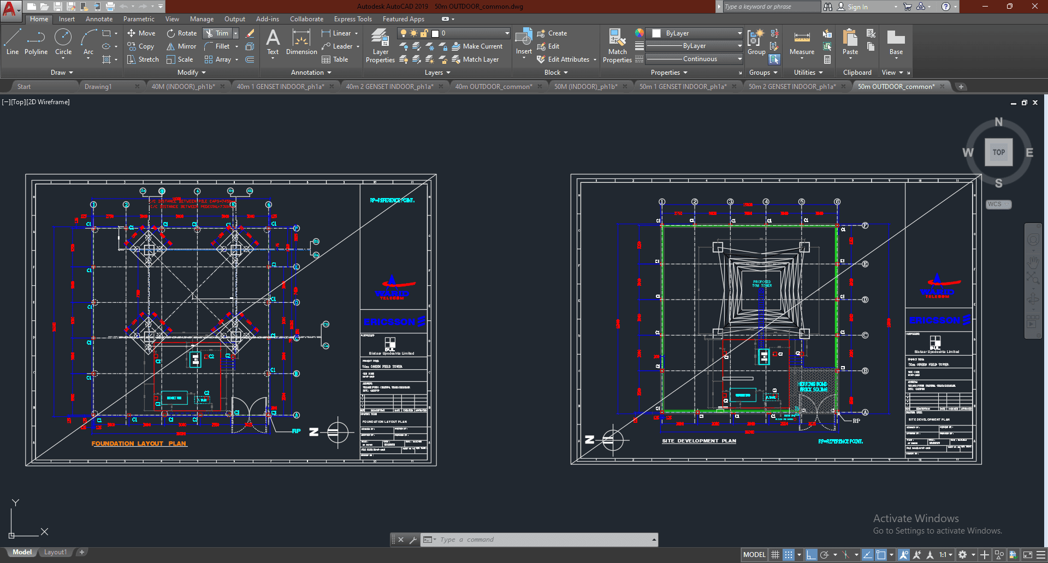This screenshot has height=563, width=1048.
Task: Open the layer name dropdown
Action: pyautogui.click(x=507, y=33)
